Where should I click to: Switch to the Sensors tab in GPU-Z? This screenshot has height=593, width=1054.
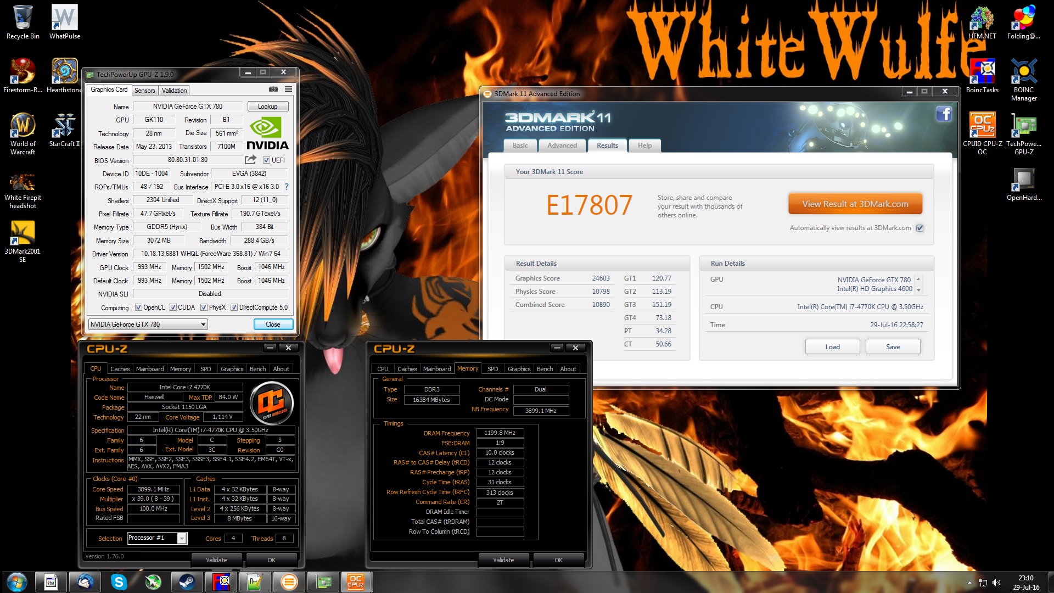point(145,91)
